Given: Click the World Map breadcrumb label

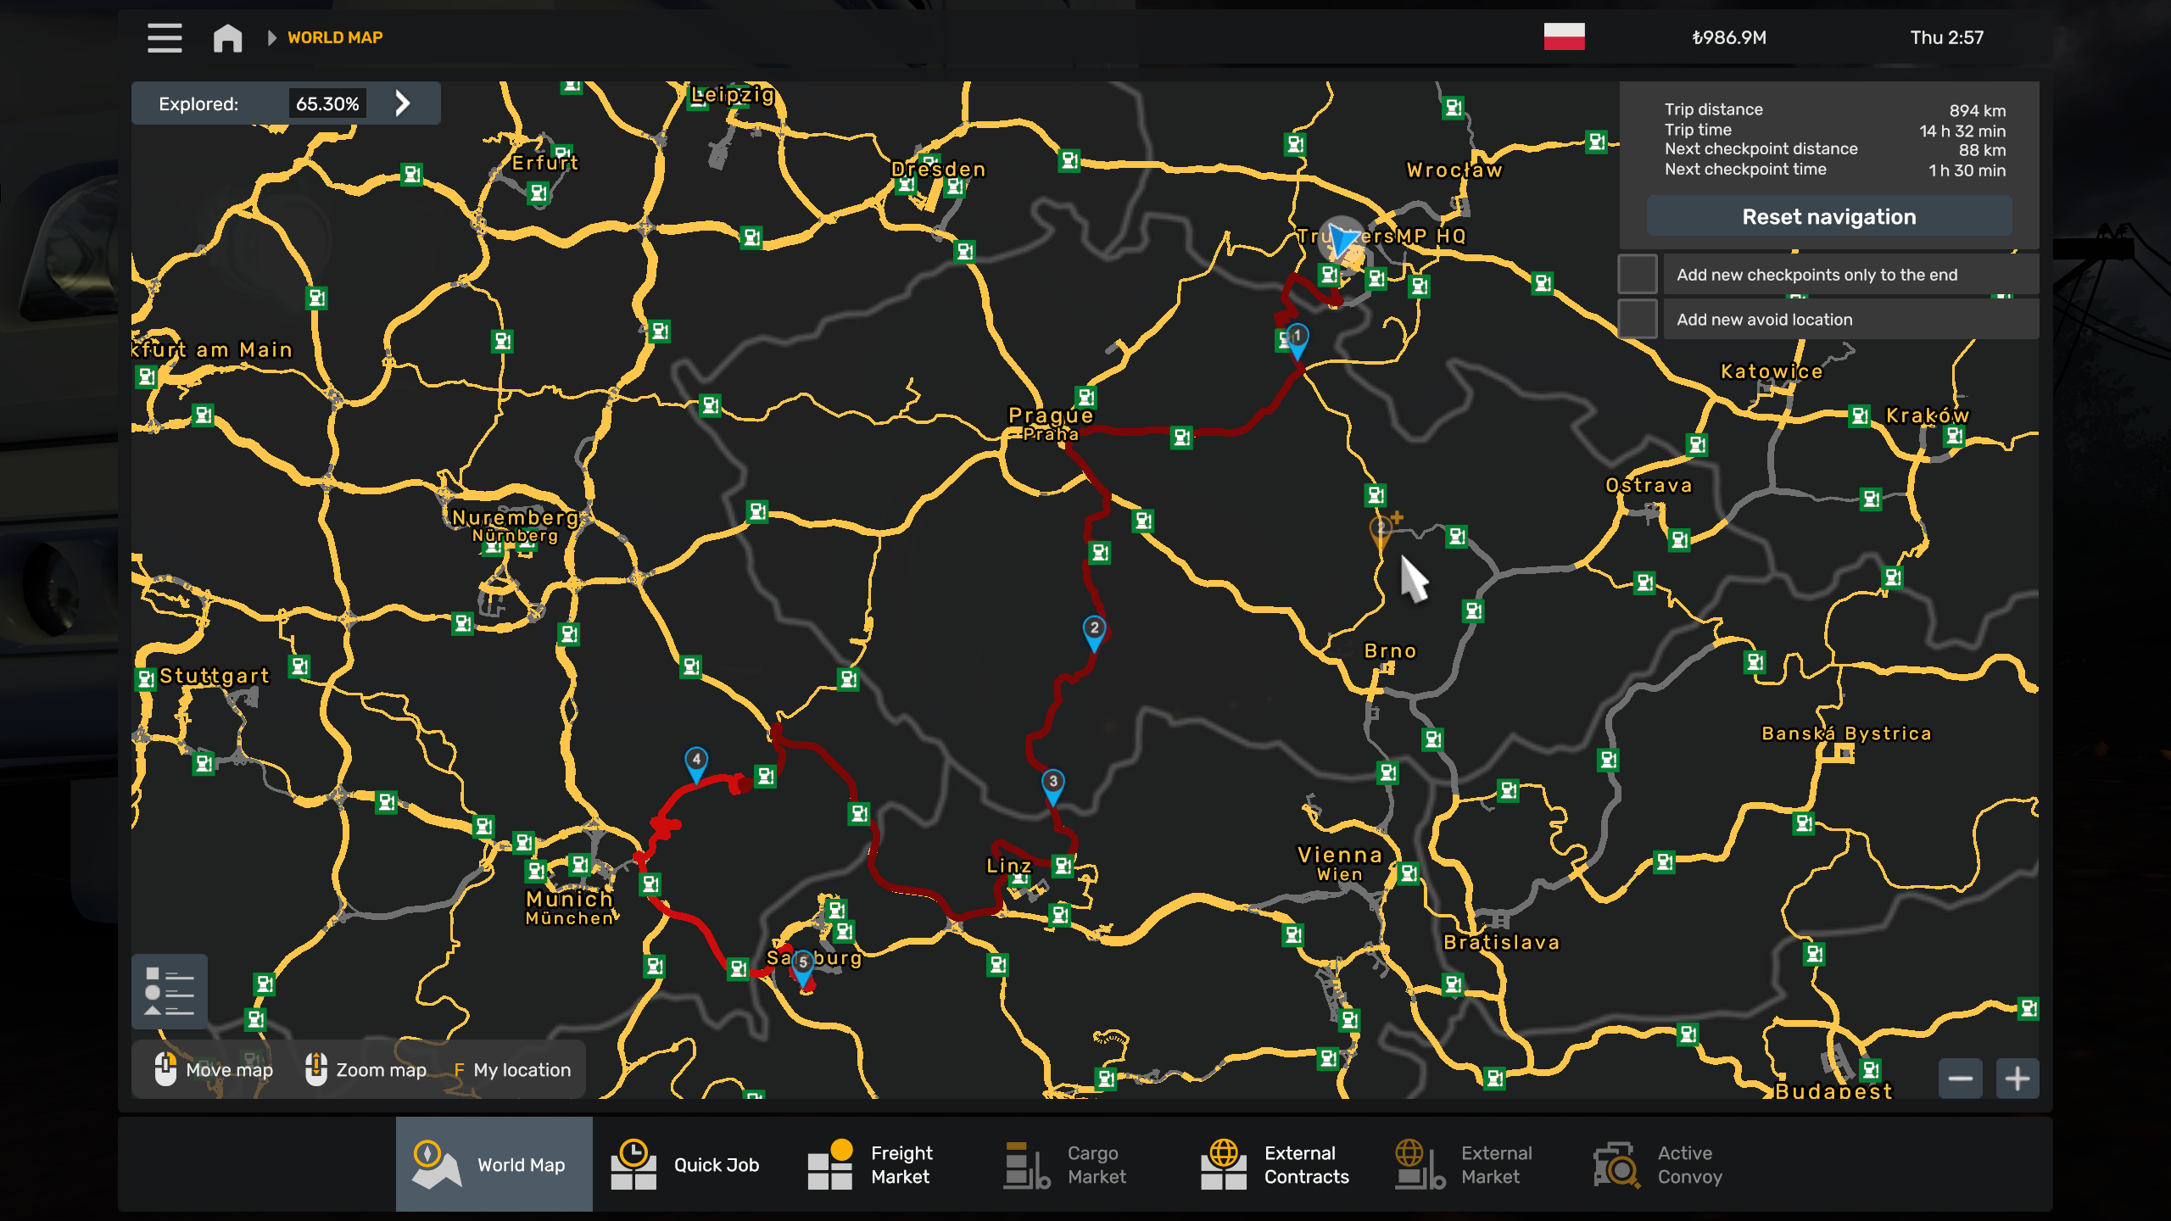Looking at the screenshot, I should pyautogui.click(x=335, y=37).
